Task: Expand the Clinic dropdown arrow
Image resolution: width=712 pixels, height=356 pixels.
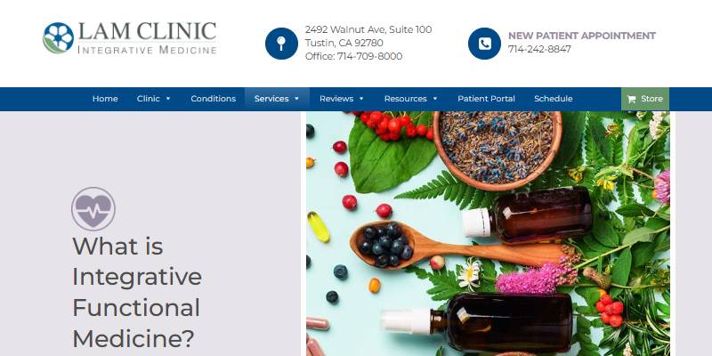Action: (x=168, y=99)
